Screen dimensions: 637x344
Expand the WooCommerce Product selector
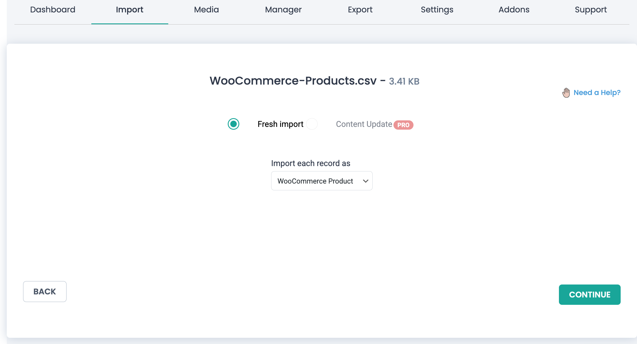coord(322,181)
